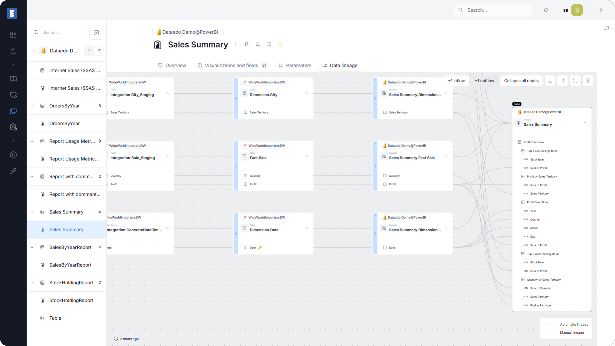Open lineage diagram settings hexagon icon
615x346 pixels.
(588, 81)
